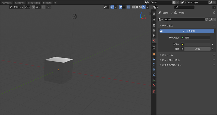
Task: Open the Material properties tab icon
Action: 154,85
